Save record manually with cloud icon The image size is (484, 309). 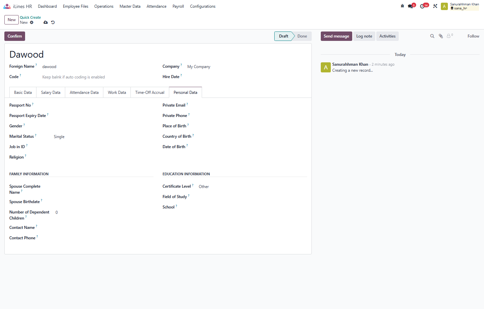pos(45,22)
